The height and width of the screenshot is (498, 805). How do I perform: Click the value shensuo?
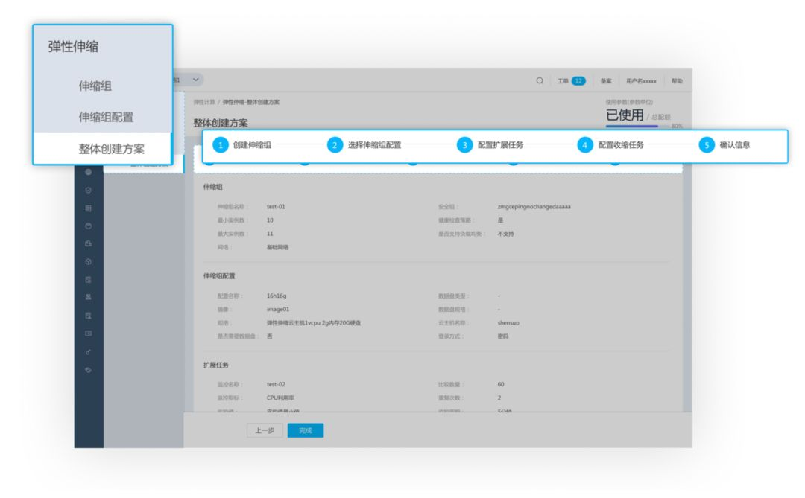508,323
